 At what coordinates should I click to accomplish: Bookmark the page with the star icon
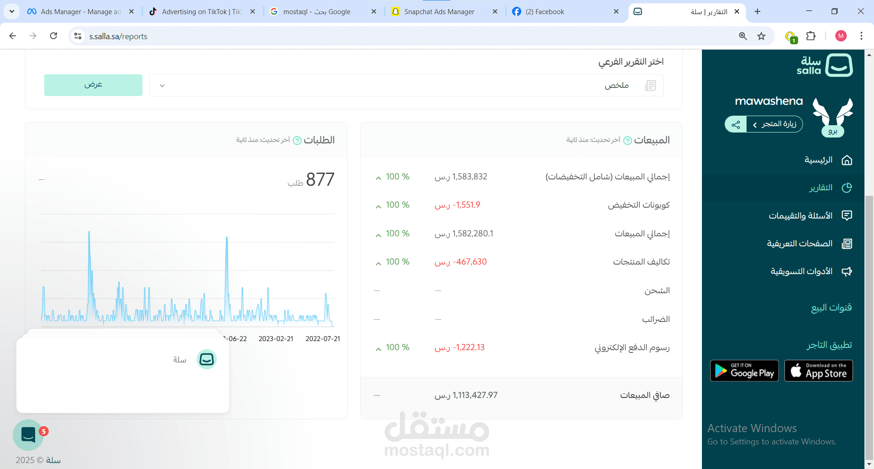pyautogui.click(x=762, y=36)
